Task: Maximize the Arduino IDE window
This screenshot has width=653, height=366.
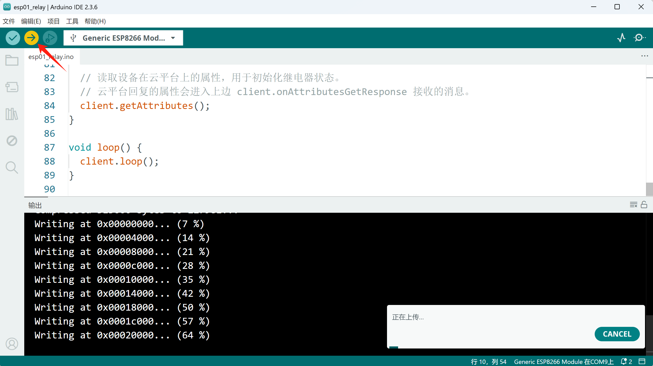Action: [617, 7]
